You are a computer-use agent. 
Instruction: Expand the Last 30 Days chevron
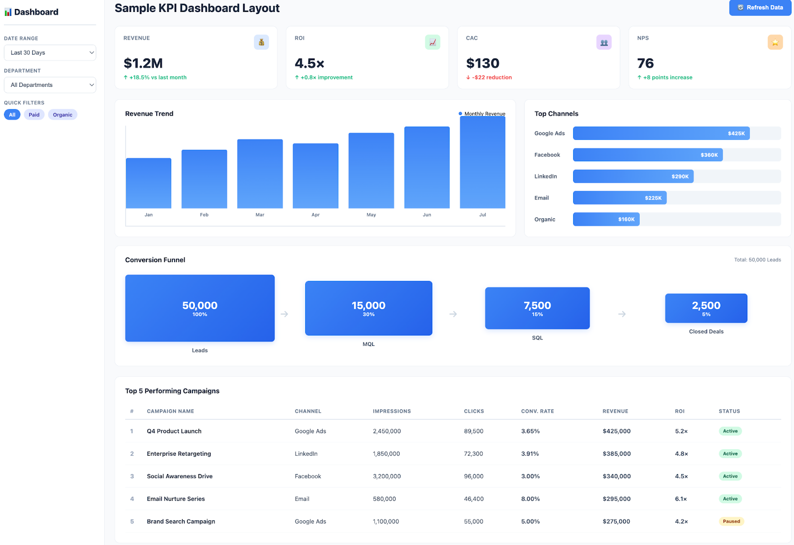(91, 52)
